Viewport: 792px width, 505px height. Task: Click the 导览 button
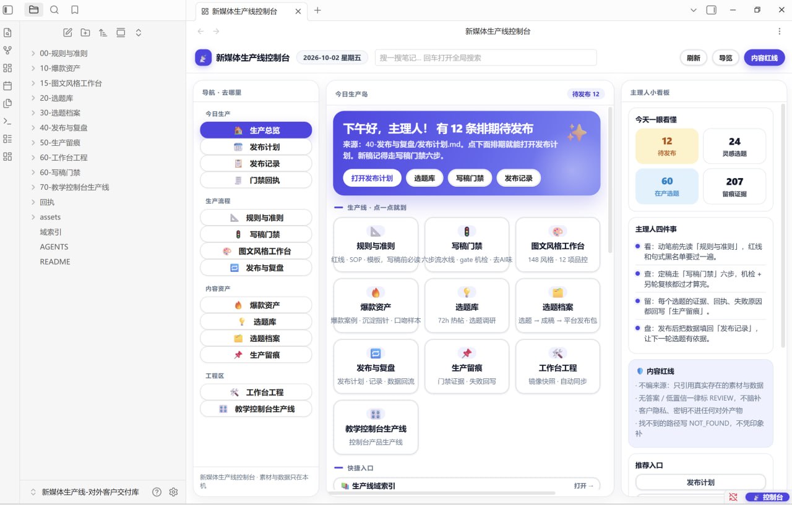[x=725, y=58]
